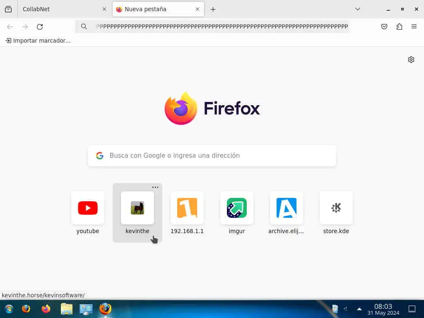The height and width of the screenshot is (318, 424).
Task: Open the Windows Start orb in taskbar
Action: coord(9,309)
